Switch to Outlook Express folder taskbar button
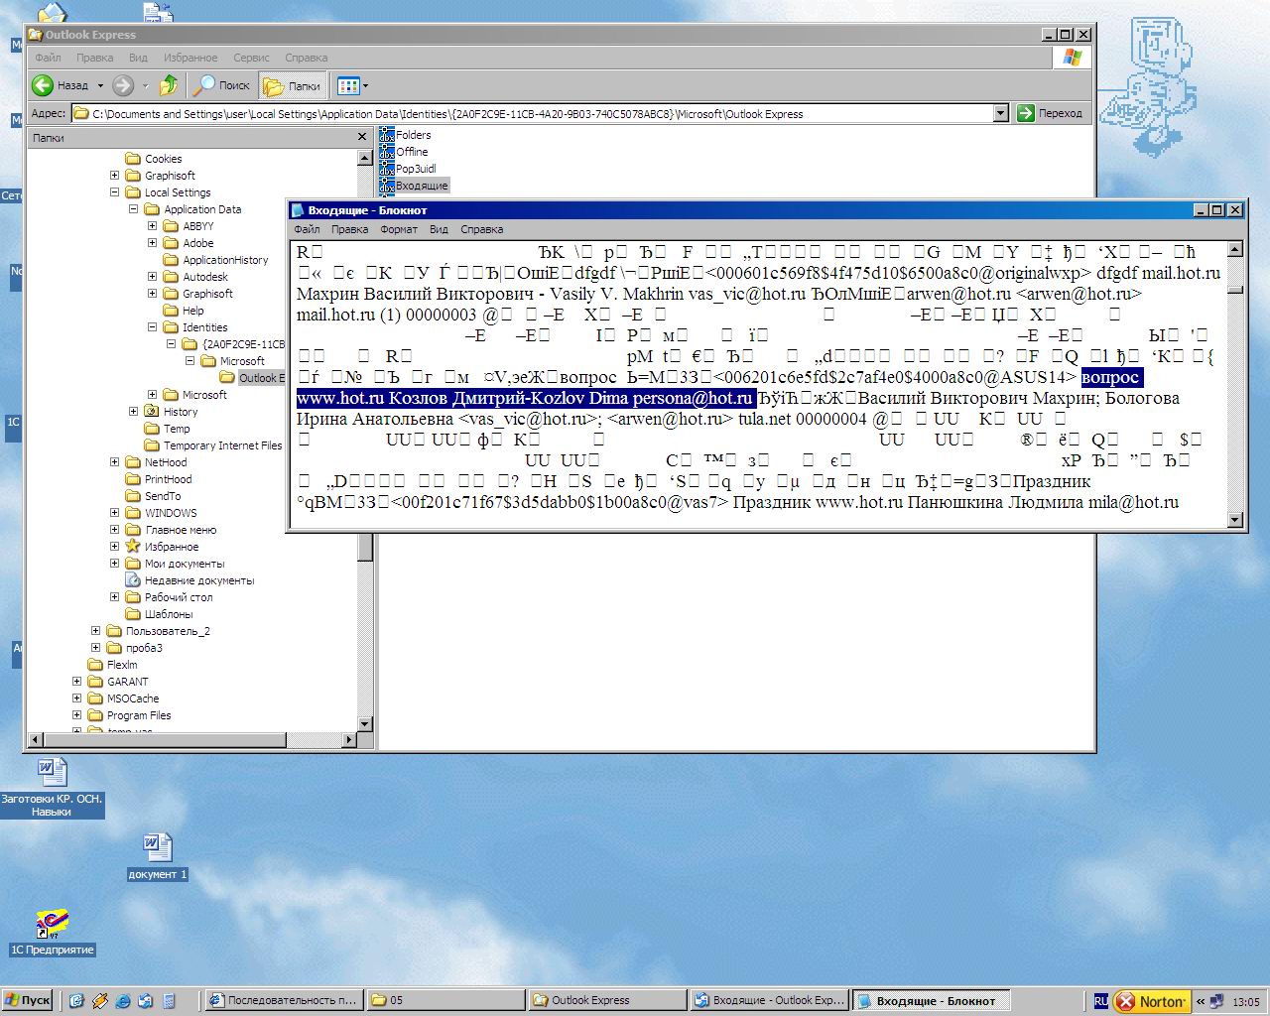Screen dimensions: 1270x1016 point(605,1000)
